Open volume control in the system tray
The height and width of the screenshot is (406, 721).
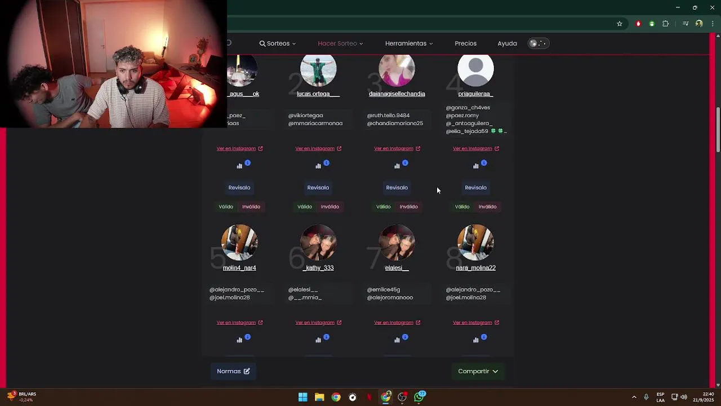pyautogui.click(x=684, y=397)
